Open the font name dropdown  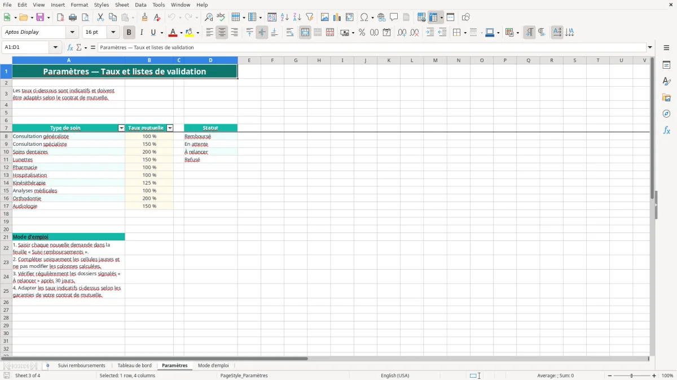click(72, 33)
